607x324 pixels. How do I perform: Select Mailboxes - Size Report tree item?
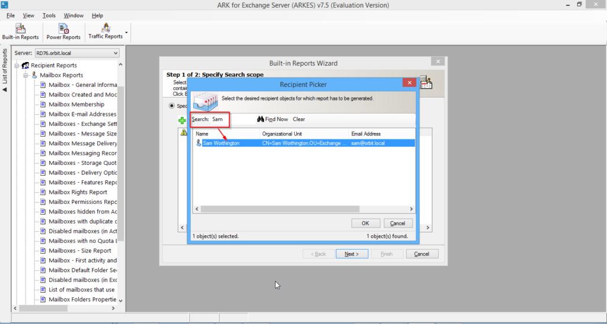coord(80,251)
